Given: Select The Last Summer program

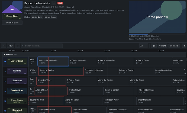Looking at the screenshot, I should click(x=89, y=110).
